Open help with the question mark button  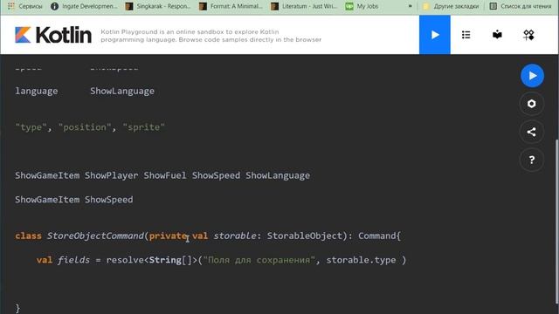[532, 160]
